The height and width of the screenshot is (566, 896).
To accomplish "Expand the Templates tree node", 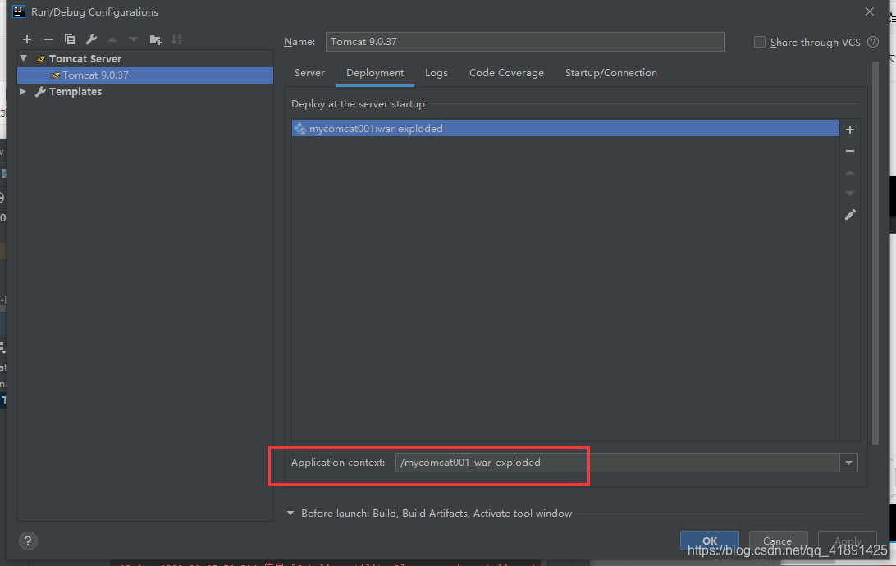I will [x=24, y=92].
